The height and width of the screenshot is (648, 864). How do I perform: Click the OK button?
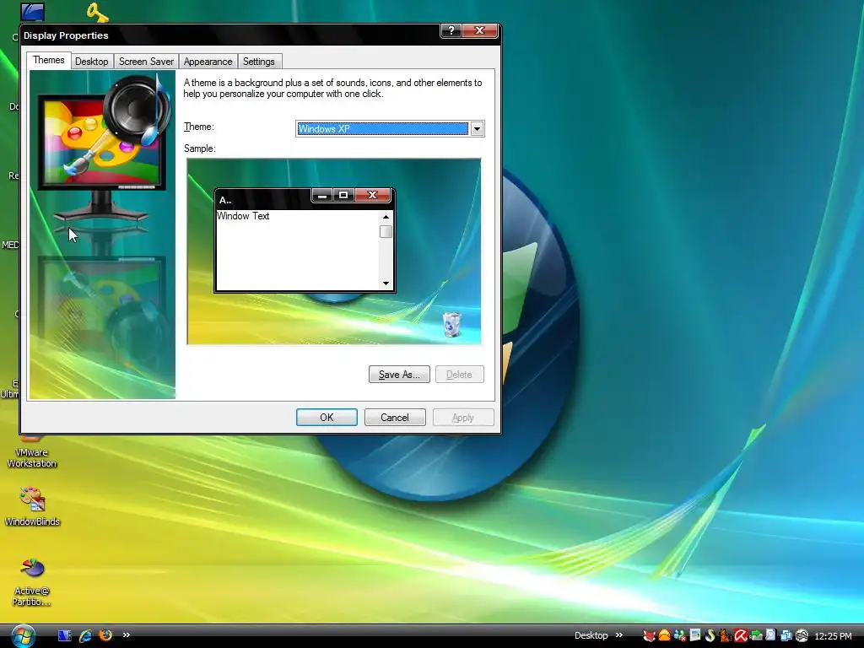click(x=327, y=417)
